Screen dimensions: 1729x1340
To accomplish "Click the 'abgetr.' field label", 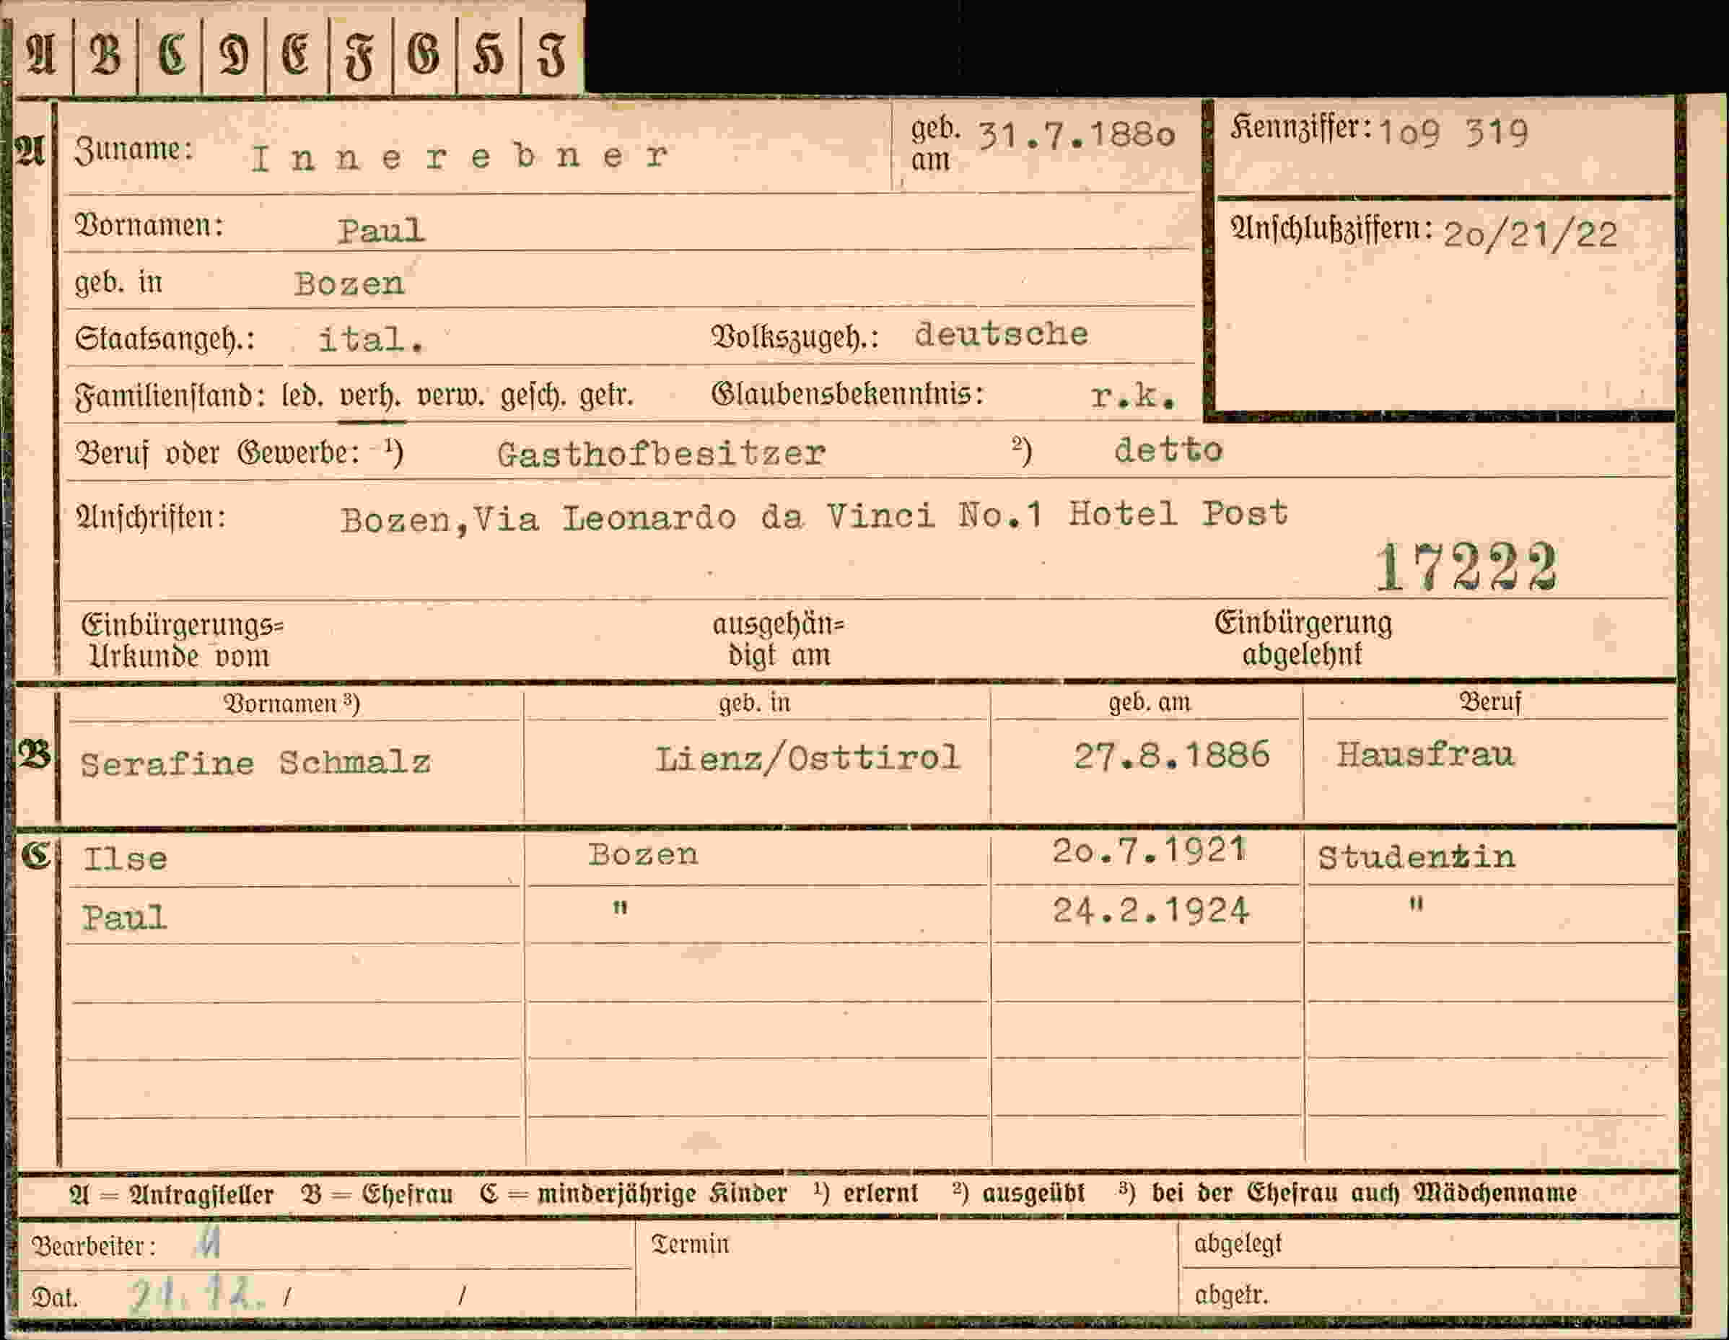I will pos(1231,1295).
